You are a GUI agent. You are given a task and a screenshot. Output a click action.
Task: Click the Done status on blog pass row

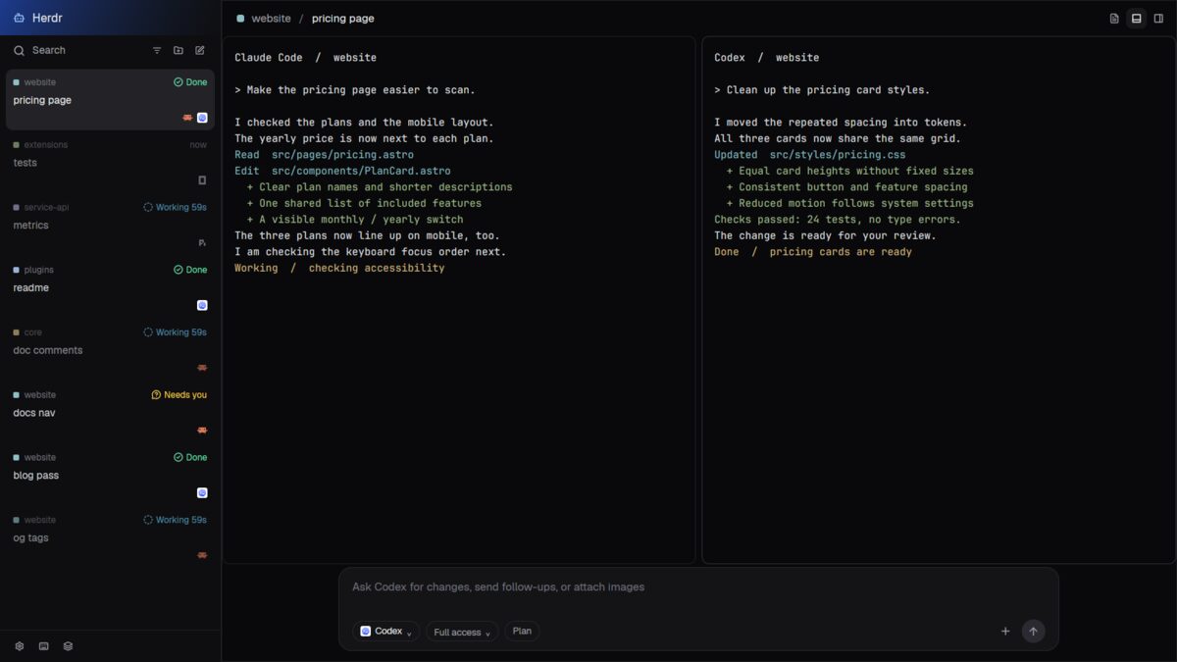(190, 457)
